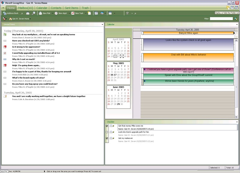240x173 pixels.
Task: Switch to the Contacts tab
Action: [x=56, y=8]
